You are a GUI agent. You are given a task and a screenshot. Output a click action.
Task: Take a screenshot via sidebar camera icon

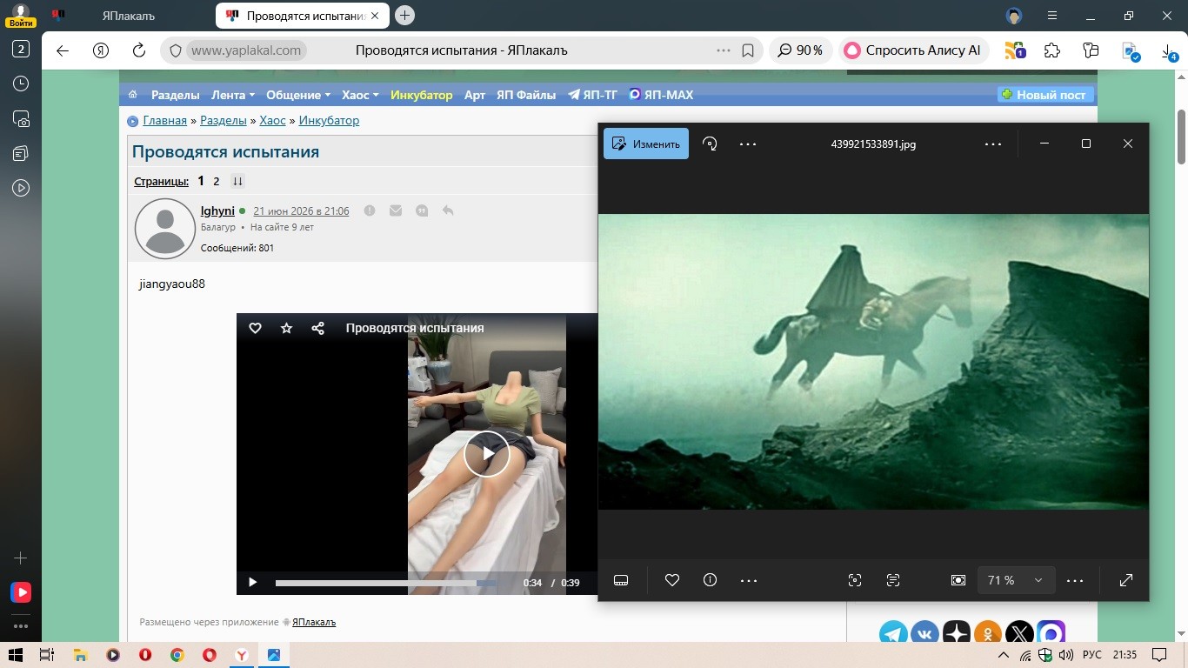pos(21,118)
